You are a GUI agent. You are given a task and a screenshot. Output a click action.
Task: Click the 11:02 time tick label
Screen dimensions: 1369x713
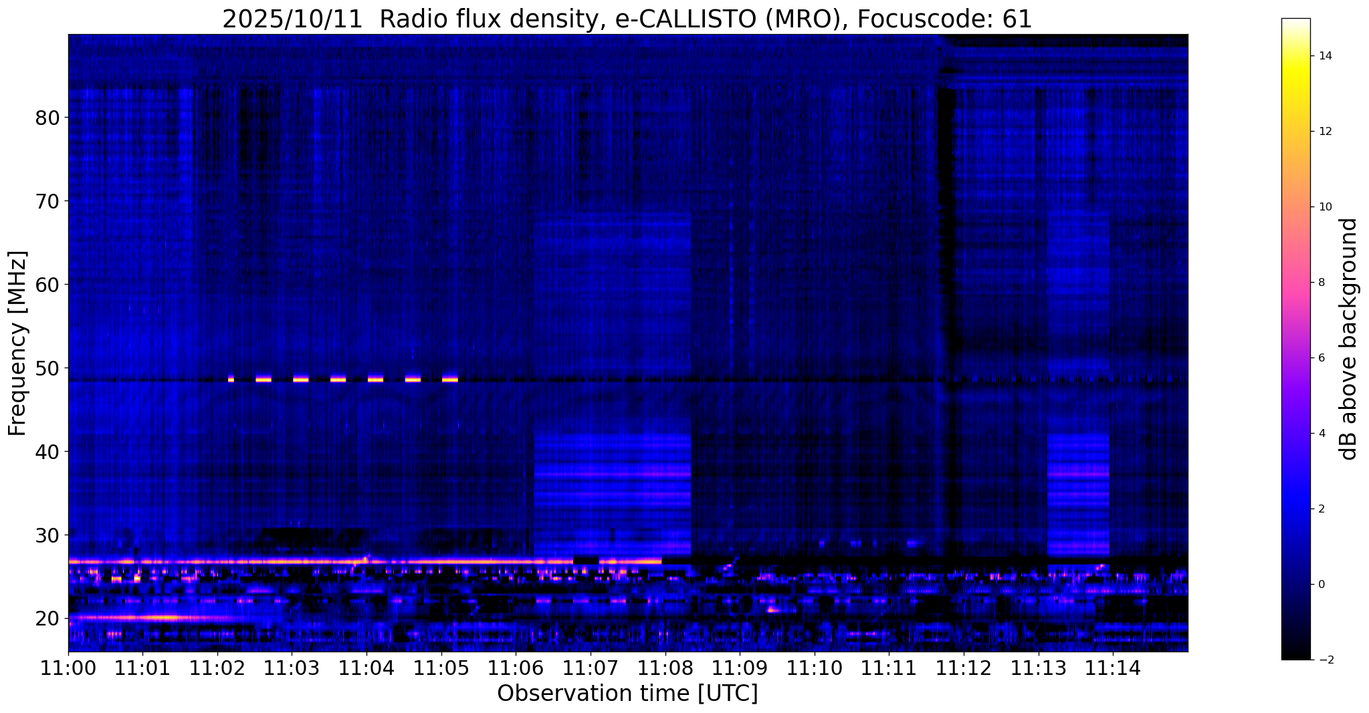[217, 668]
